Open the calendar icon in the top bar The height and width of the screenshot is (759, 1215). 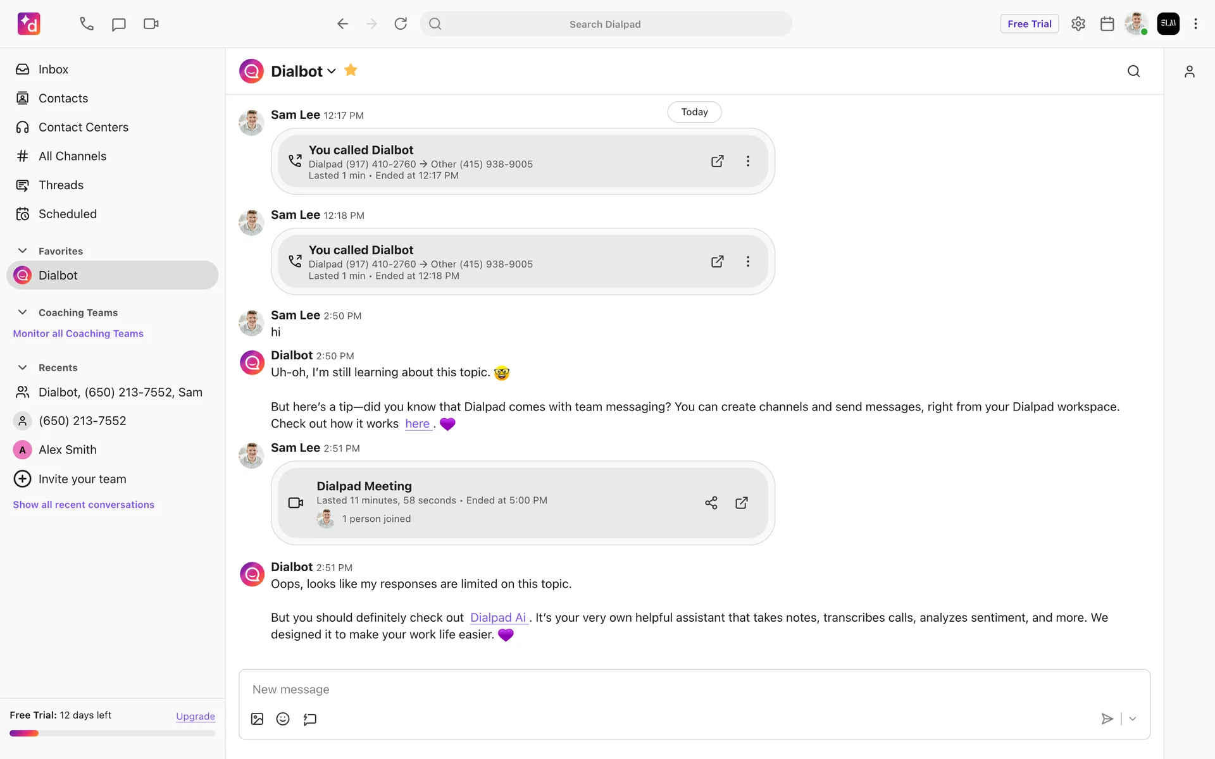(1107, 24)
